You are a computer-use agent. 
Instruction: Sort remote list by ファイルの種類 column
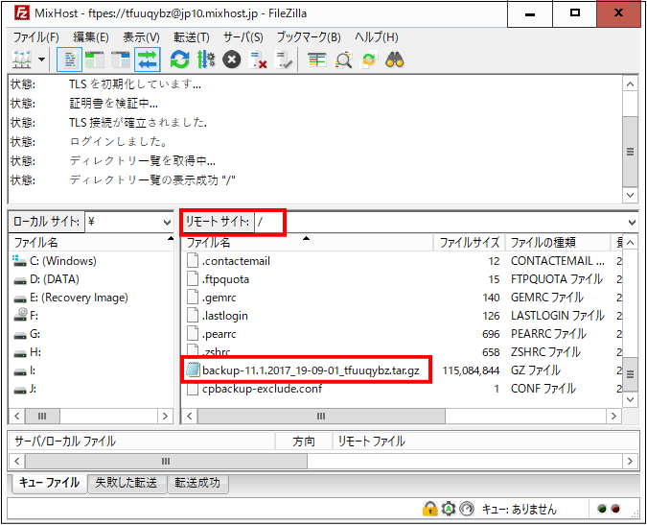[558, 243]
